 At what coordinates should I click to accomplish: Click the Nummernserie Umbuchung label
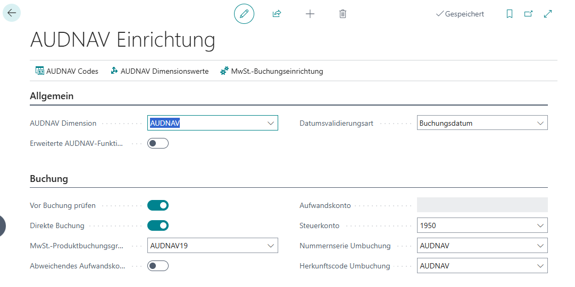[x=345, y=246]
